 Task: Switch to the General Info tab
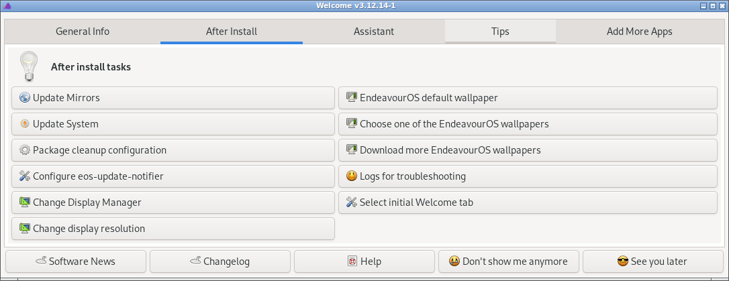point(83,32)
